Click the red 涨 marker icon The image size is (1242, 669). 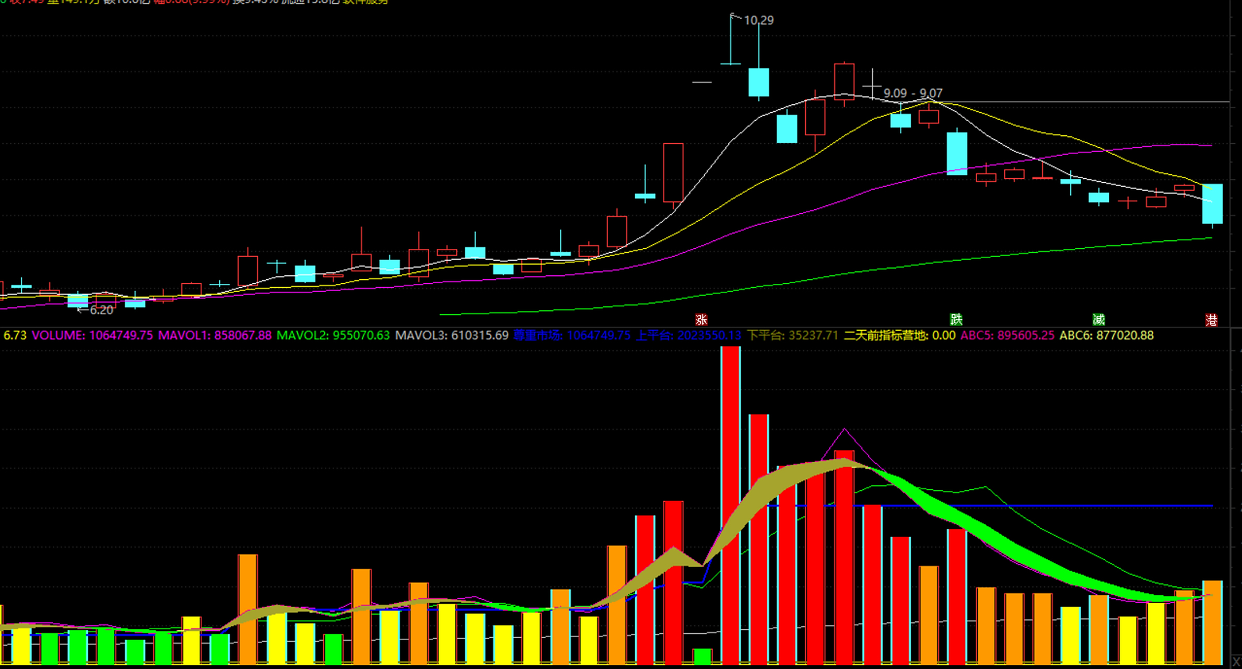[701, 319]
